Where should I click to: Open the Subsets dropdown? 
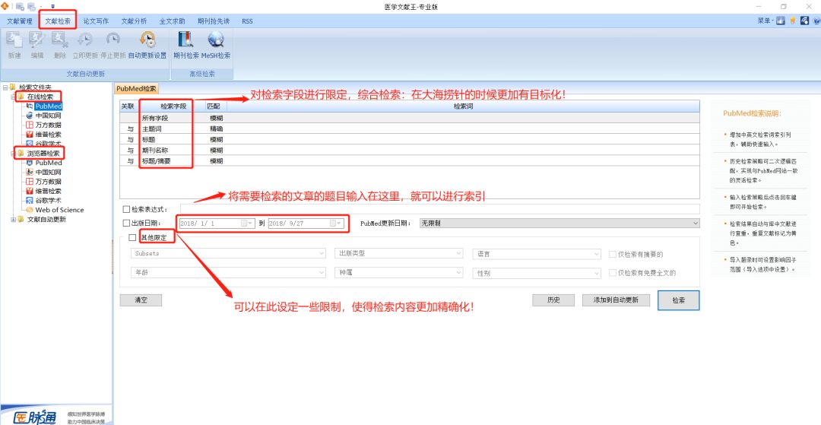(228, 253)
